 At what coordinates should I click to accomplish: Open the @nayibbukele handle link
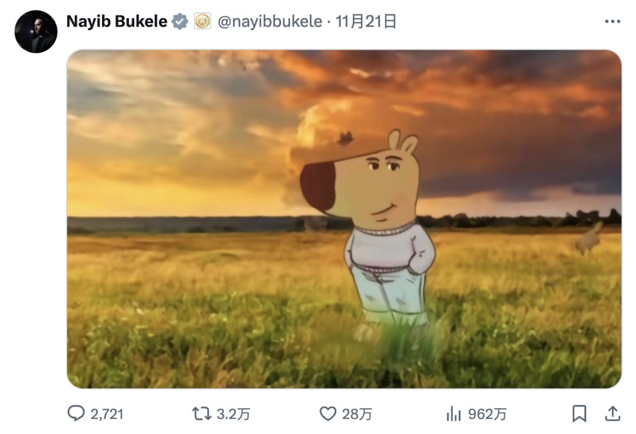[x=270, y=22]
